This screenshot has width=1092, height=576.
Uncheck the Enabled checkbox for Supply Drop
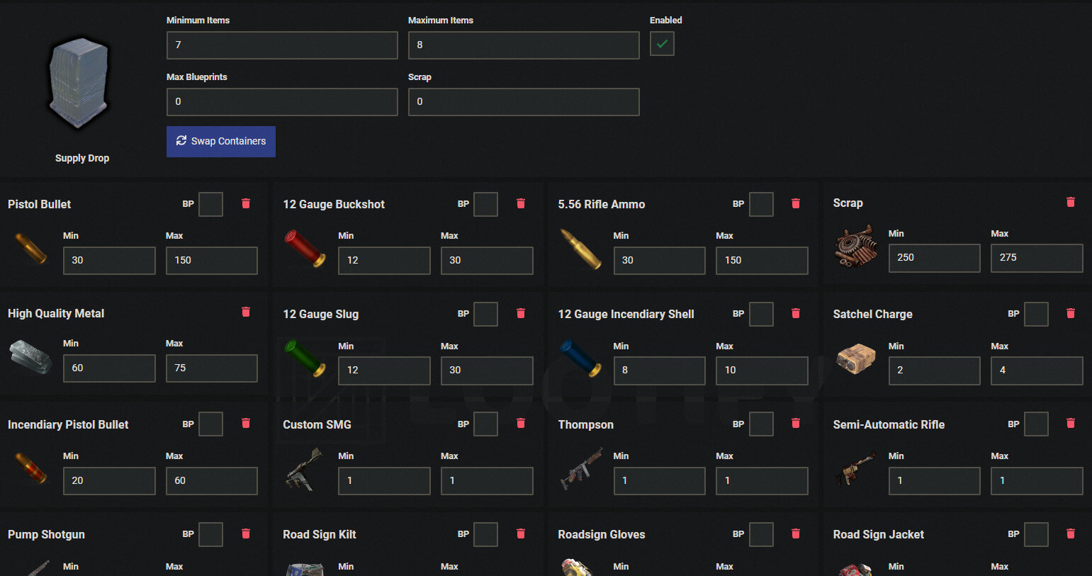(662, 43)
